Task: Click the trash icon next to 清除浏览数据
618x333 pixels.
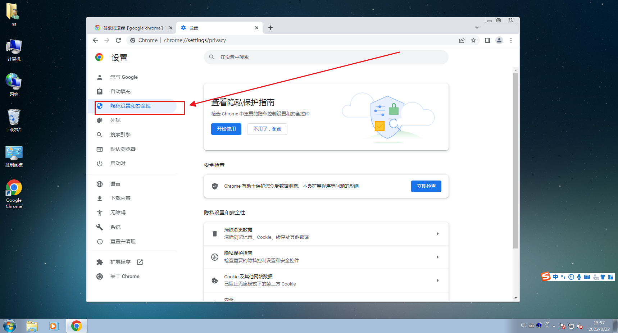Action: 215,233
